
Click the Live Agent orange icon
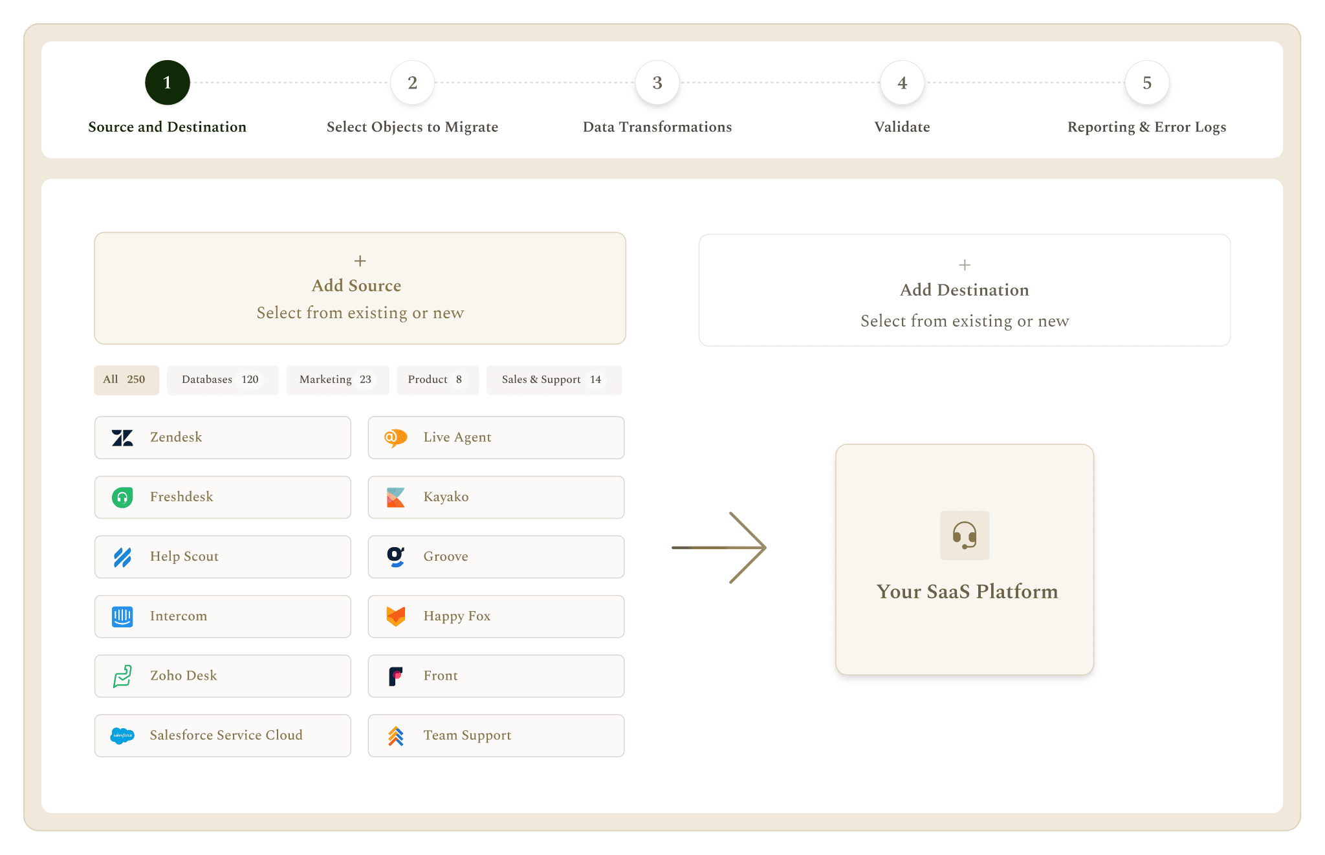click(395, 438)
